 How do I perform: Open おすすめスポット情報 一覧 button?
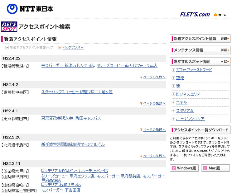200,61
